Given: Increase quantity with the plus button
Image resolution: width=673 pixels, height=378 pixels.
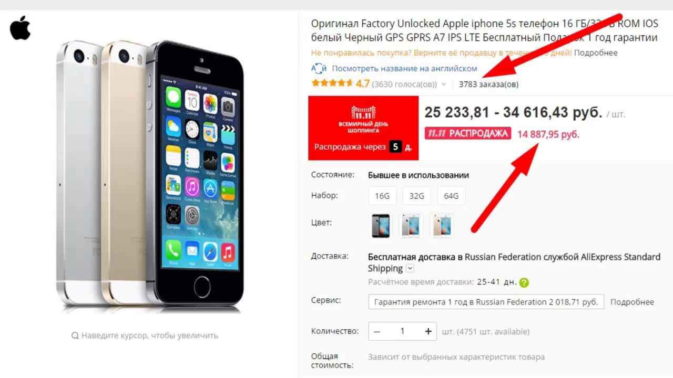Looking at the screenshot, I should click(428, 331).
